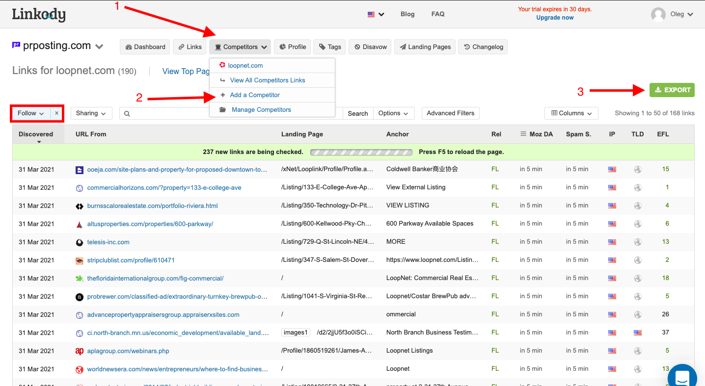705x386 pixels.
Task: Click the aplagroup.com favicon
Action: point(80,351)
